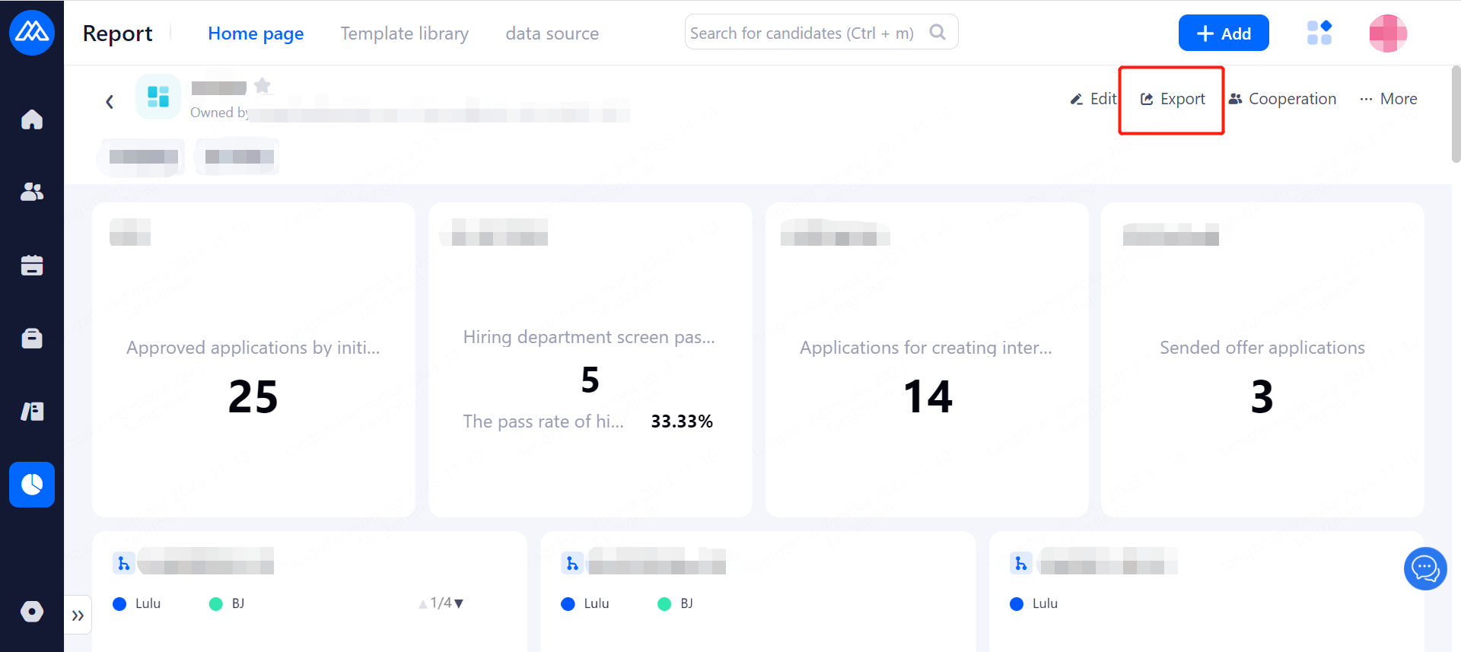Open the Cooperation options
This screenshot has height=652, width=1461.
click(1282, 99)
